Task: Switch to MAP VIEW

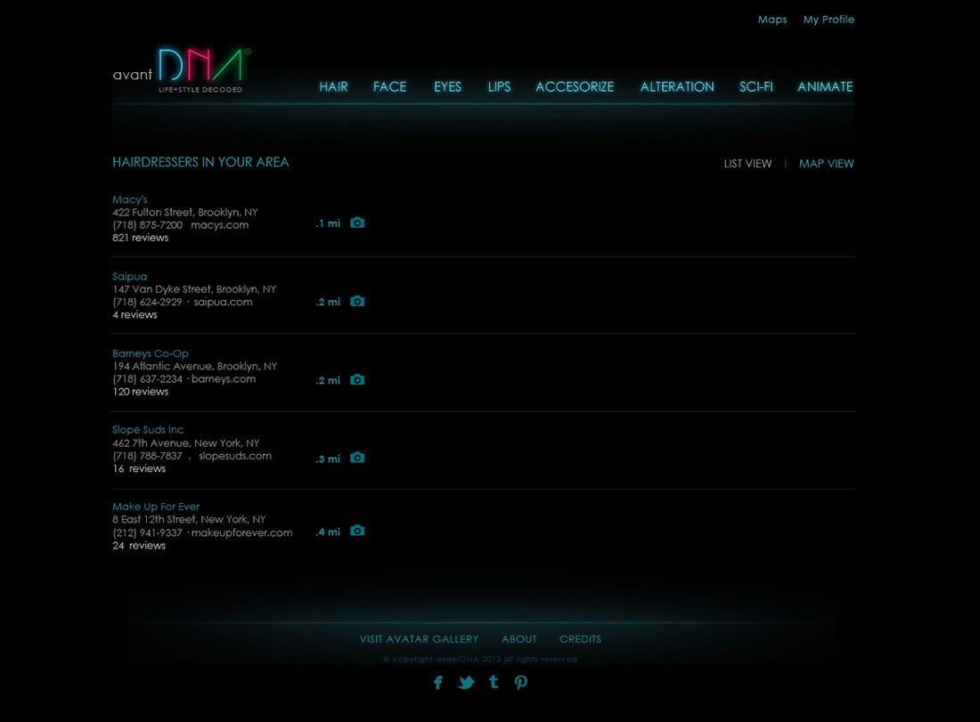Action: pos(826,164)
